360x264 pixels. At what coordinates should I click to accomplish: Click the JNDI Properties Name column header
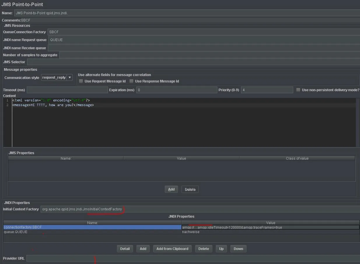(x=92, y=223)
